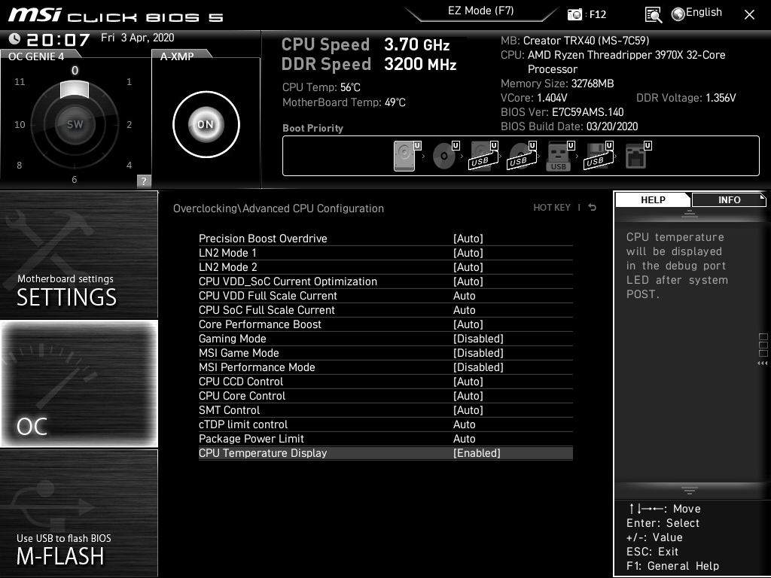This screenshot has height=578, width=771.
Task: Open the OC Genie help question mark
Action: coord(144,181)
